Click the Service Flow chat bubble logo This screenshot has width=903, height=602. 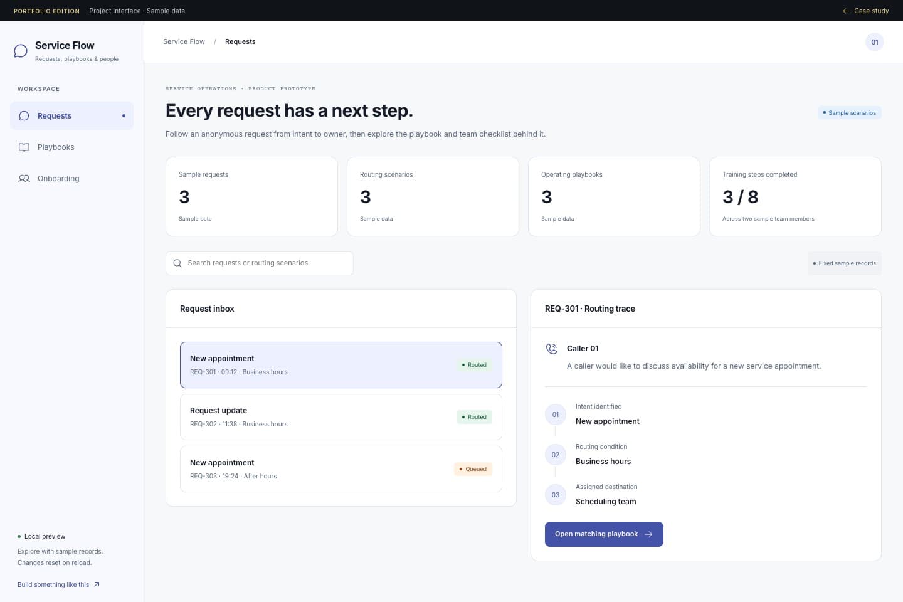tap(21, 51)
